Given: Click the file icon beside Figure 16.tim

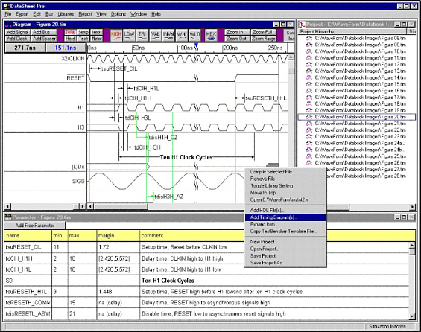Looking at the screenshot, I should coord(309,91).
